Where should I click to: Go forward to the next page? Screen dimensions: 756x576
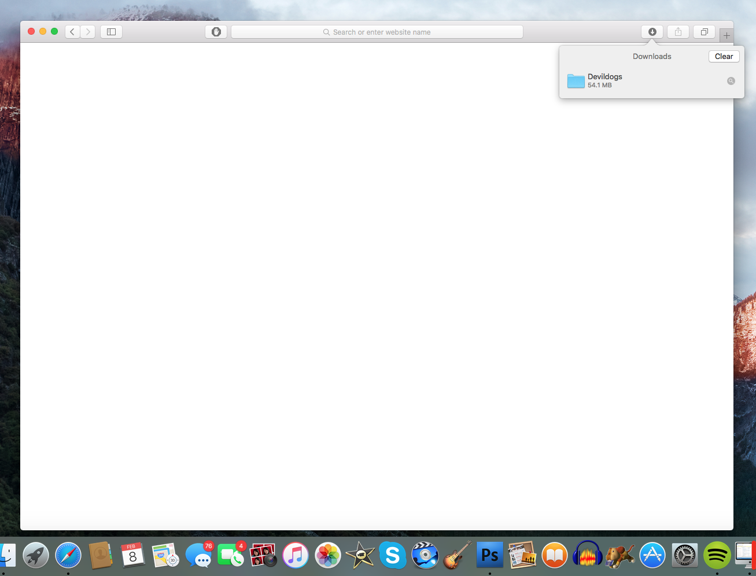(88, 32)
